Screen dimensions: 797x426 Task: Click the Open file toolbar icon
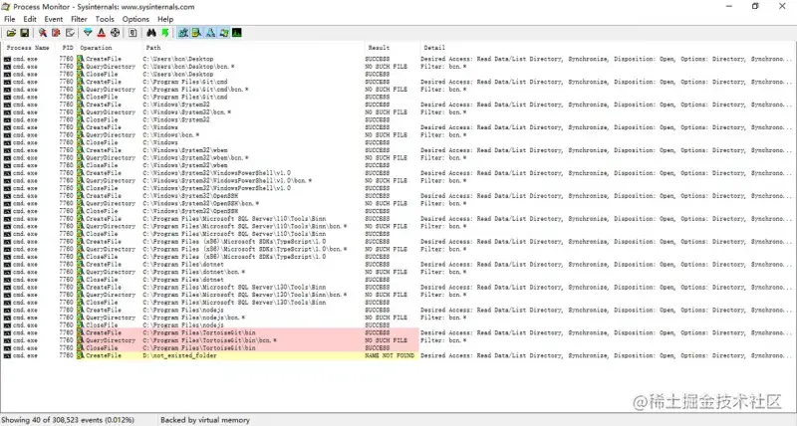[11, 33]
